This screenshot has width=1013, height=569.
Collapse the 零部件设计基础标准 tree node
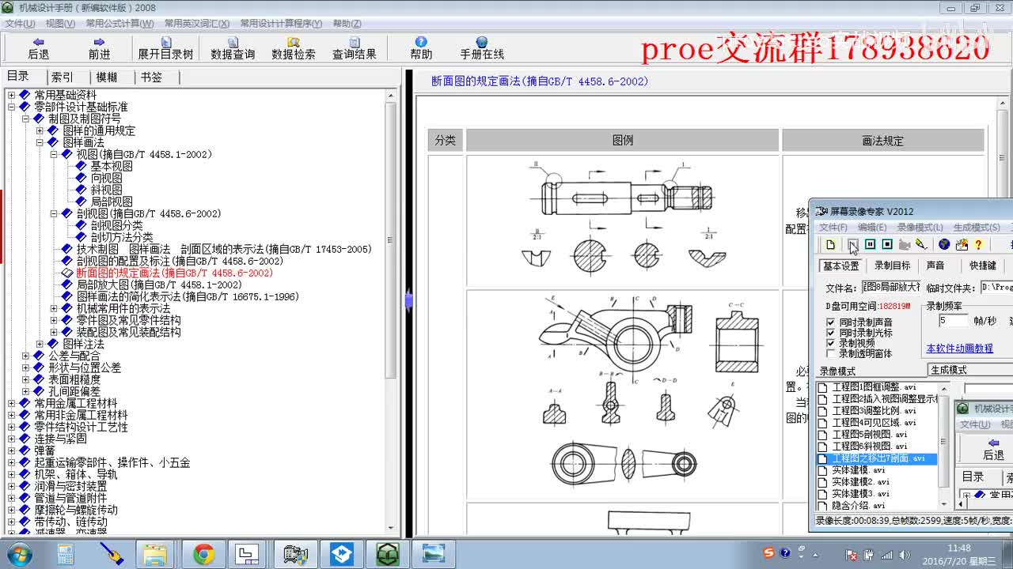tap(11, 107)
